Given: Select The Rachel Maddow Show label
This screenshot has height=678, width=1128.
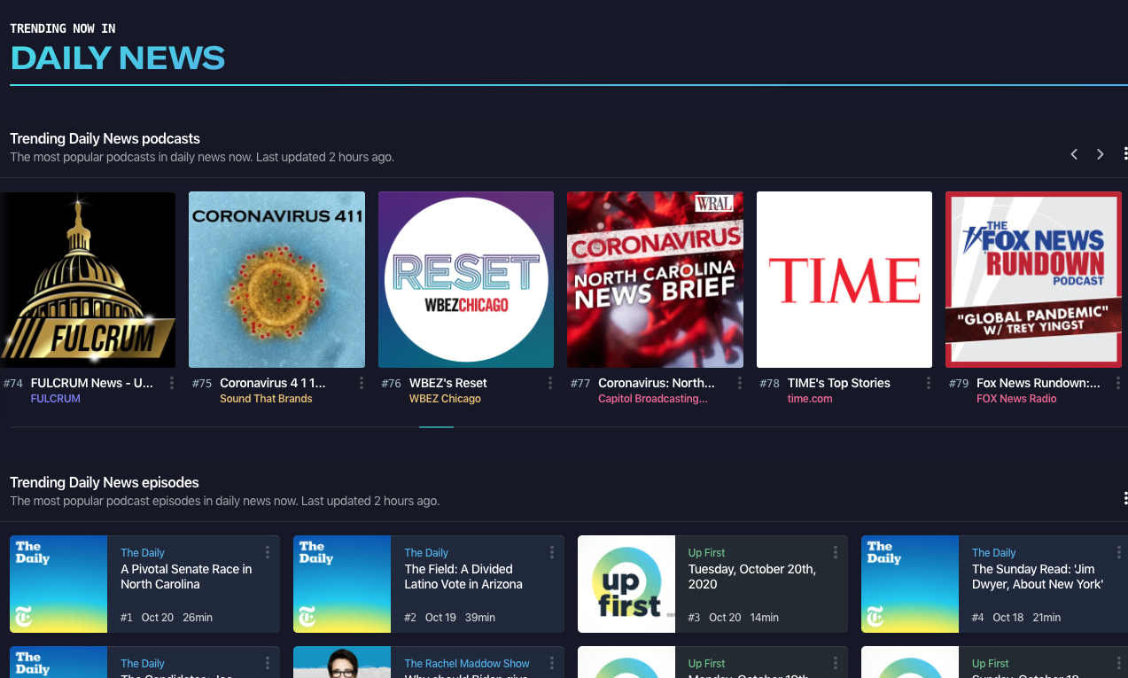Looking at the screenshot, I should click(467, 664).
